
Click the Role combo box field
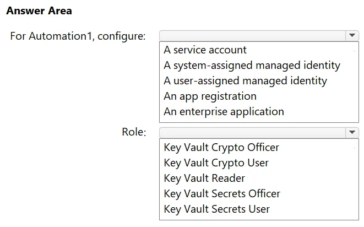(253, 132)
